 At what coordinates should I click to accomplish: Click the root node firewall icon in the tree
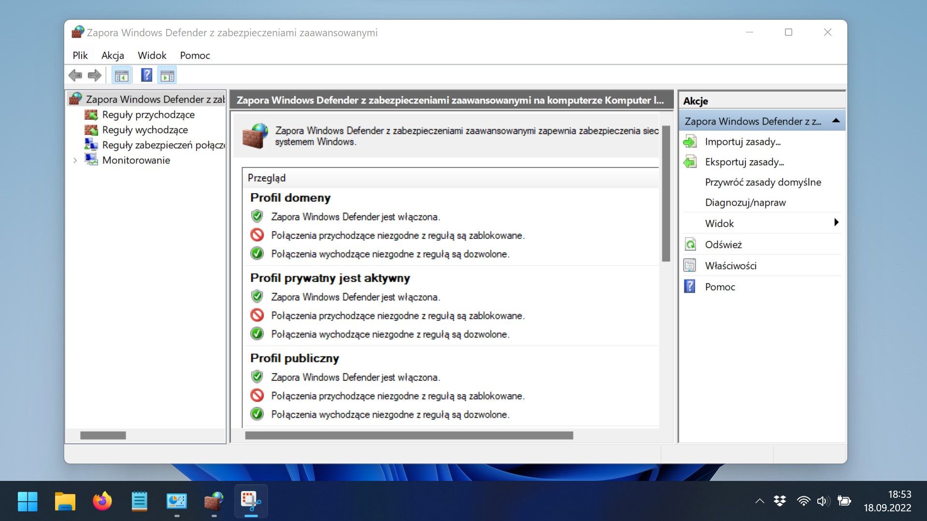(x=75, y=99)
